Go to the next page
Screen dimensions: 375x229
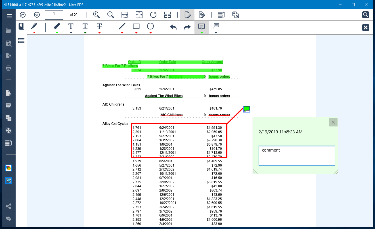(37, 15)
